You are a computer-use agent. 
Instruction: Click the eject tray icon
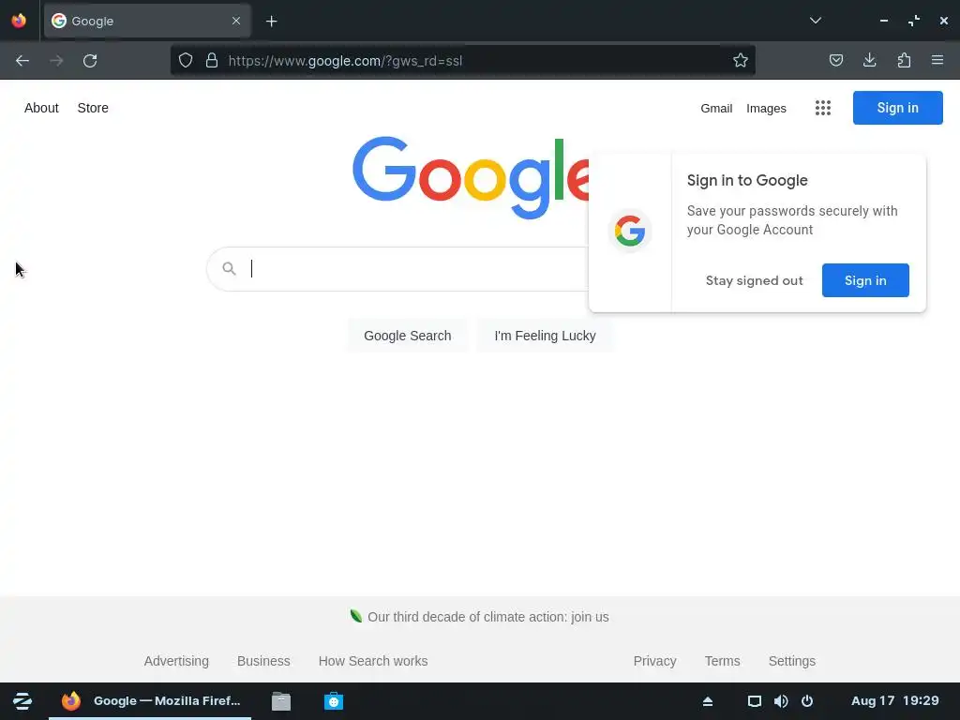(x=708, y=701)
